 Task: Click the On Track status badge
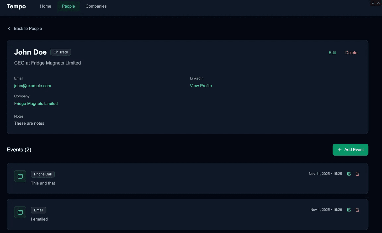[61, 52]
